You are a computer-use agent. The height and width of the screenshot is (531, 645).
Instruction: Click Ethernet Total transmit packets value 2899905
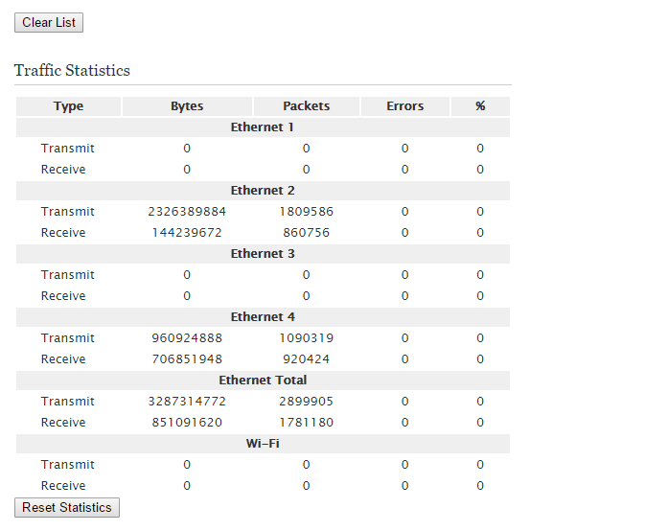[306, 402]
